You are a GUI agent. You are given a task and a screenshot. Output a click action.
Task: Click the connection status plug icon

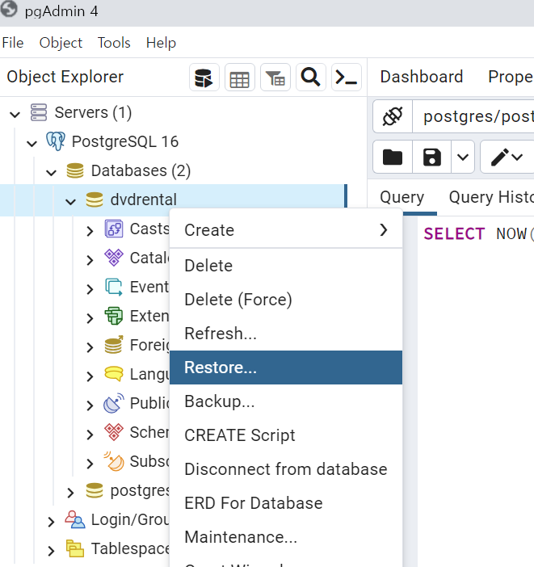coord(393,116)
